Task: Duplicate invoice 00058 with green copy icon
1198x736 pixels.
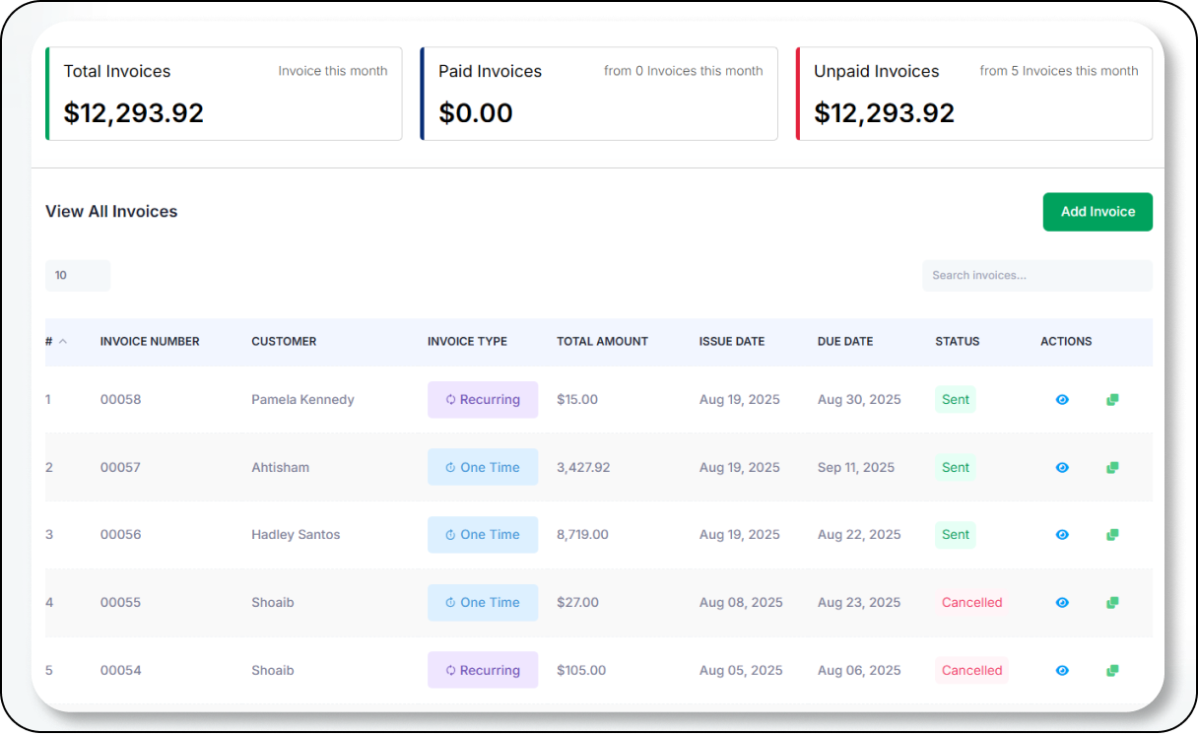Action: point(1112,400)
